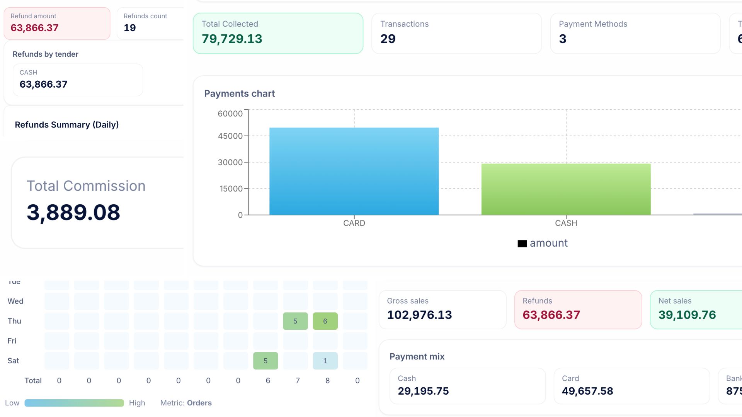Open the Refunds Summary (Daily) section
This screenshot has width=742, height=417.
pos(66,124)
